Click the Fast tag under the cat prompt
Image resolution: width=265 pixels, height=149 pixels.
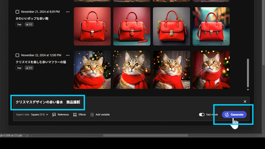click(19, 68)
